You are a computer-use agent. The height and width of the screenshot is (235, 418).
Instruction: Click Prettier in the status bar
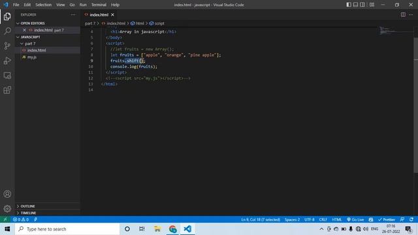coord(386,219)
